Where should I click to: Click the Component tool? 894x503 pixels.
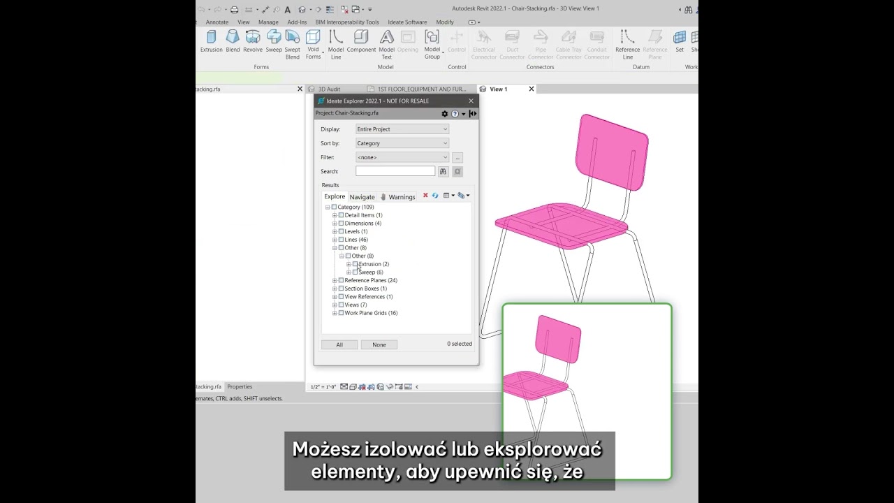(361, 42)
